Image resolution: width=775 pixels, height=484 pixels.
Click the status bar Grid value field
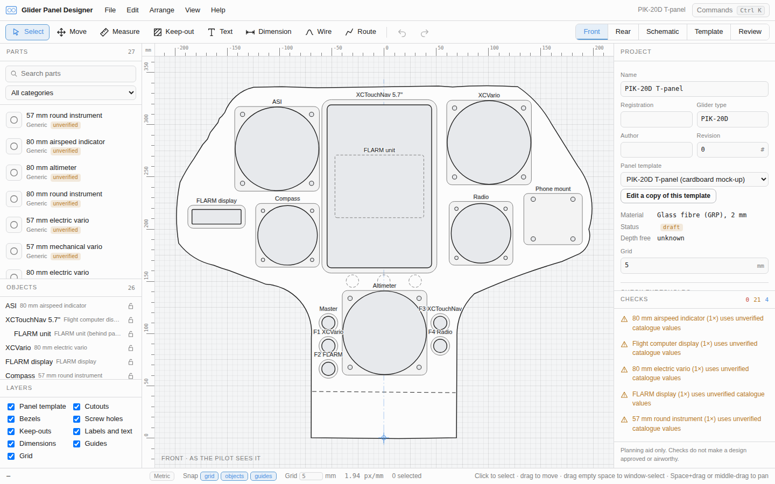(x=311, y=476)
